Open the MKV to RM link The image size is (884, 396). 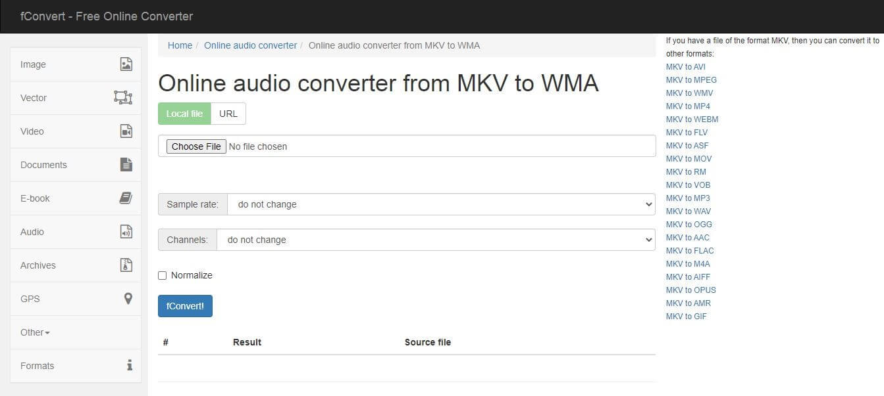coord(686,172)
